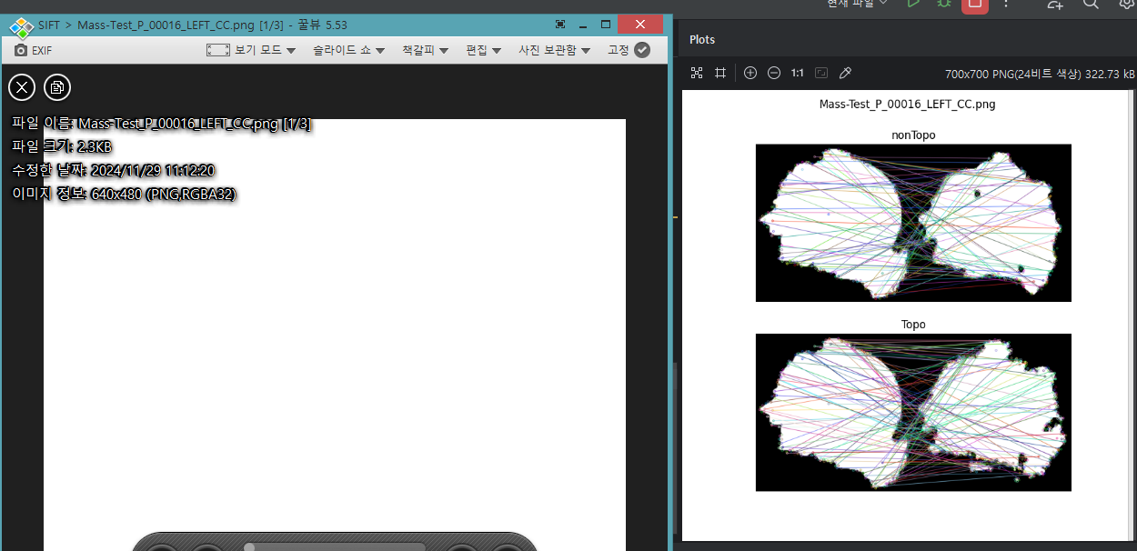Maximize the Honeyview window
The image size is (1137, 551).
coord(606,25)
